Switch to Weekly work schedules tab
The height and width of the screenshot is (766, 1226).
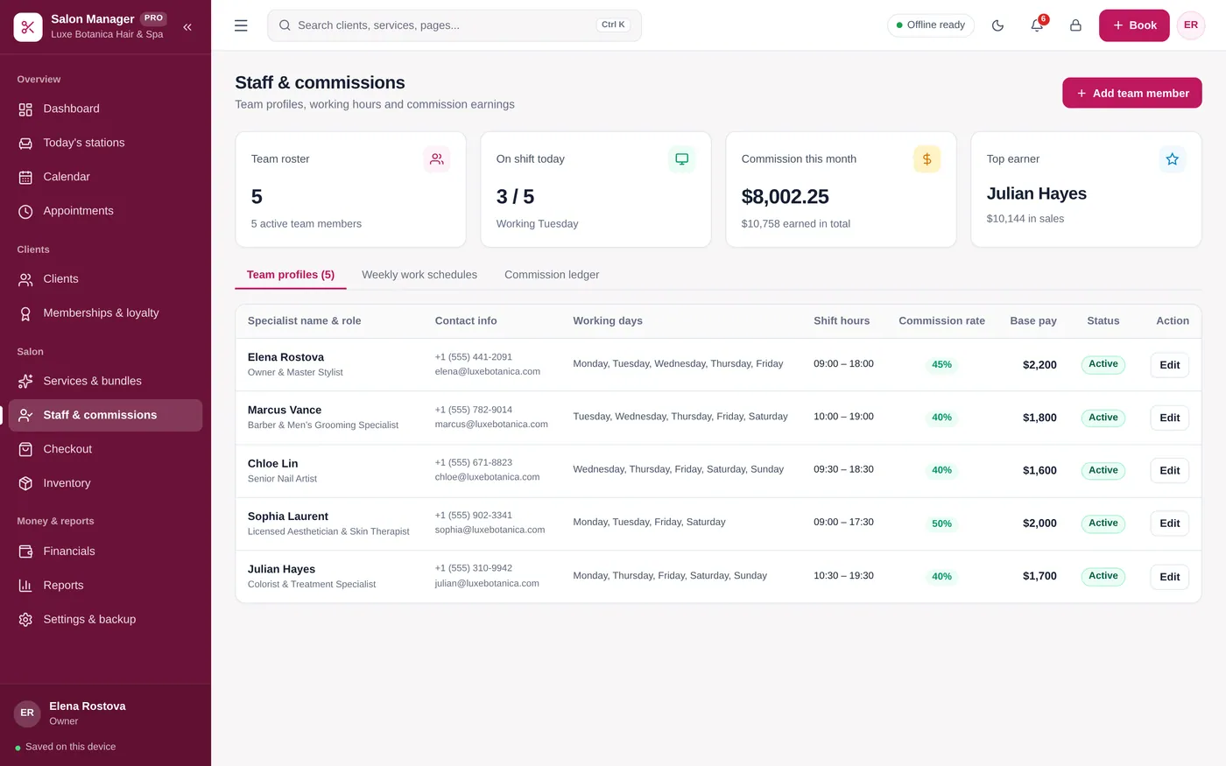(419, 275)
